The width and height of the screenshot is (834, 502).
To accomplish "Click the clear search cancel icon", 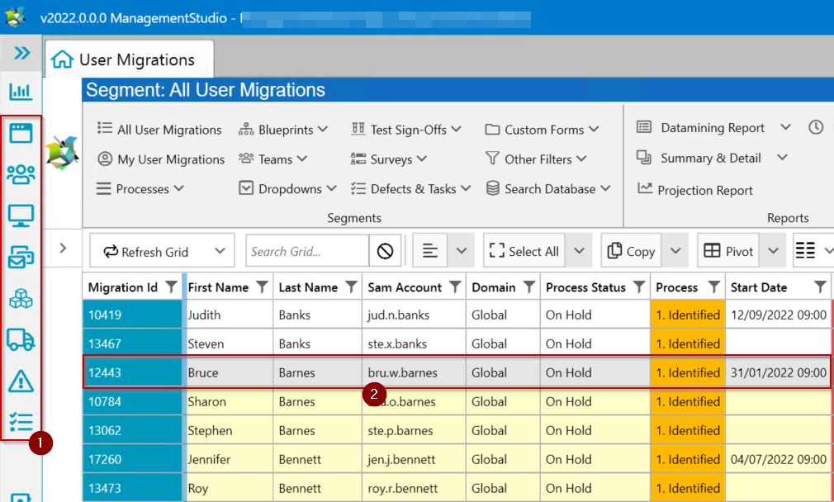I will 385,249.
